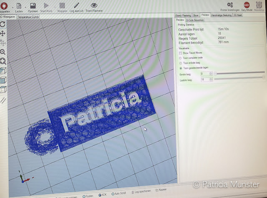Screen dimensions: 267x198
Task: Click the zoom-to-fit objects magnifier icon
Action: [x=3, y=61]
